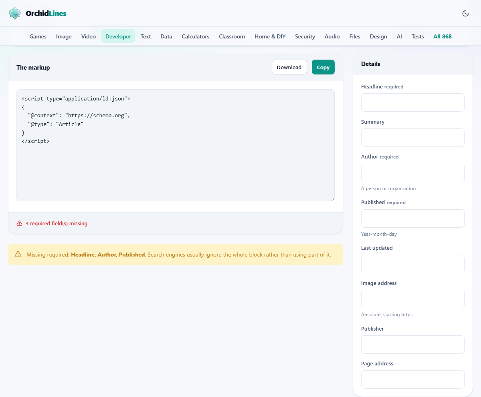Click the red warning icon beside missing fields
Image resolution: width=481 pixels, height=397 pixels.
pos(19,223)
